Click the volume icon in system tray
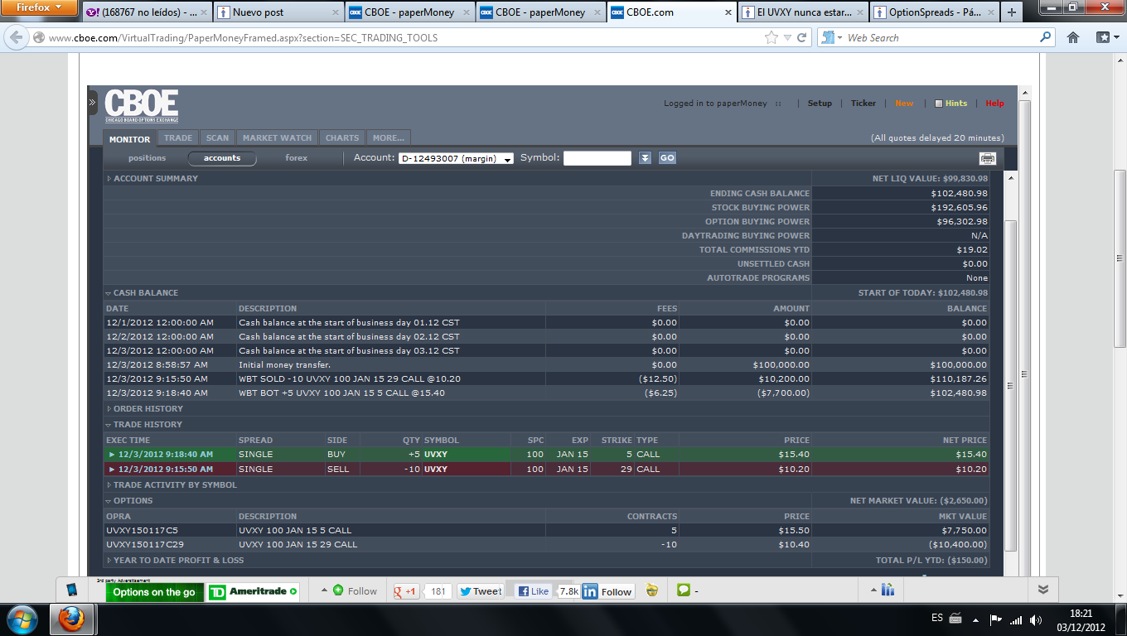 1036,619
